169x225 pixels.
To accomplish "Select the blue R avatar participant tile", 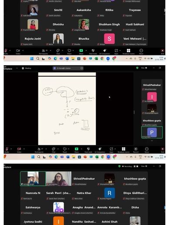I will click(110, 193).
